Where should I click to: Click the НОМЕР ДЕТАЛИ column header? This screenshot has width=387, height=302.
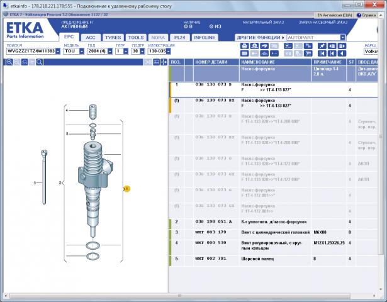tap(216, 62)
